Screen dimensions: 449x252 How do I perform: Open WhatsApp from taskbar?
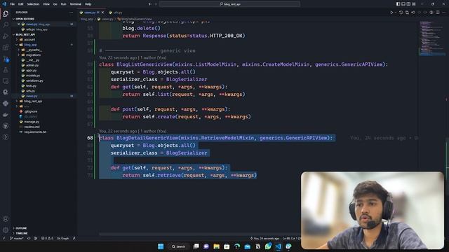tap(268, 246)
